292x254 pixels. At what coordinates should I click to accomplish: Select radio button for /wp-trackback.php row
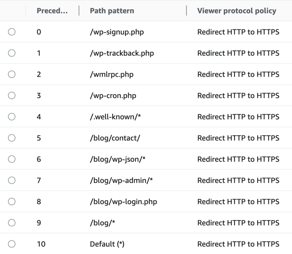[x=12, y=53]
